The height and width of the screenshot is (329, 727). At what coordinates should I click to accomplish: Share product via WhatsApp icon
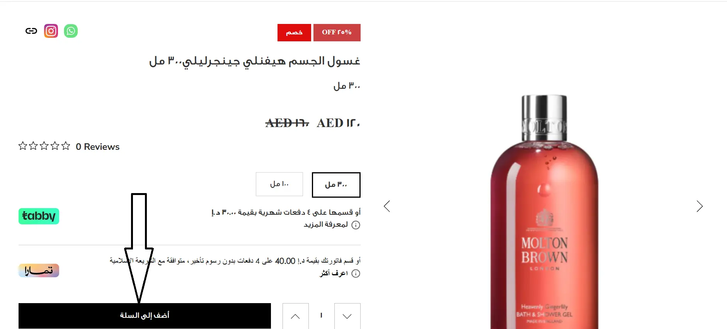pos(71,31)
